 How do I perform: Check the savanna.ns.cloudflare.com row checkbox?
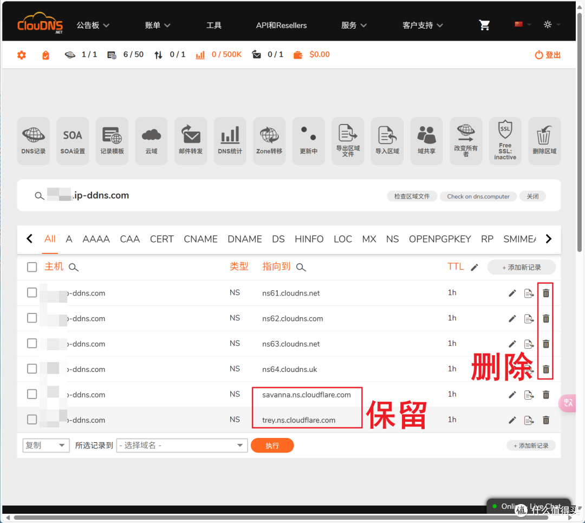(32, 394)
